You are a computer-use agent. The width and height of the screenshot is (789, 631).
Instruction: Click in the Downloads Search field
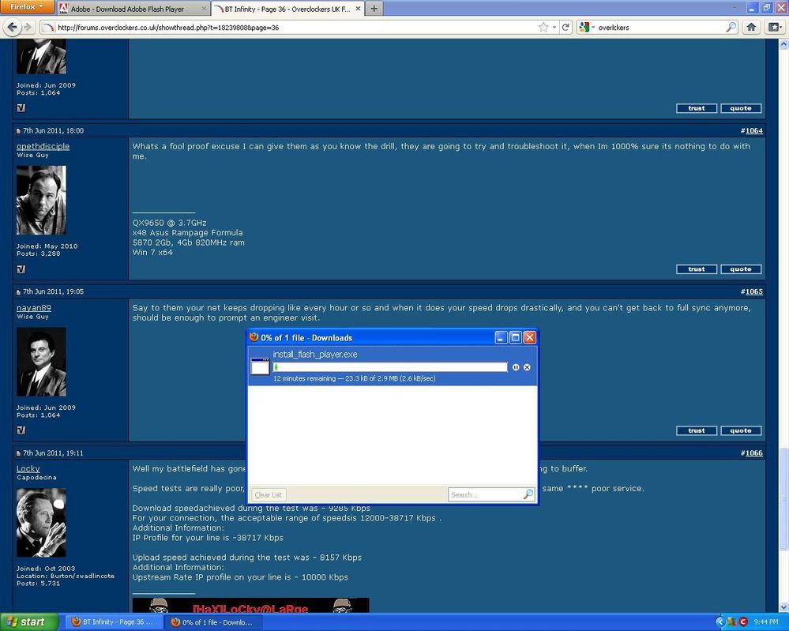click(x=486, y=494)
